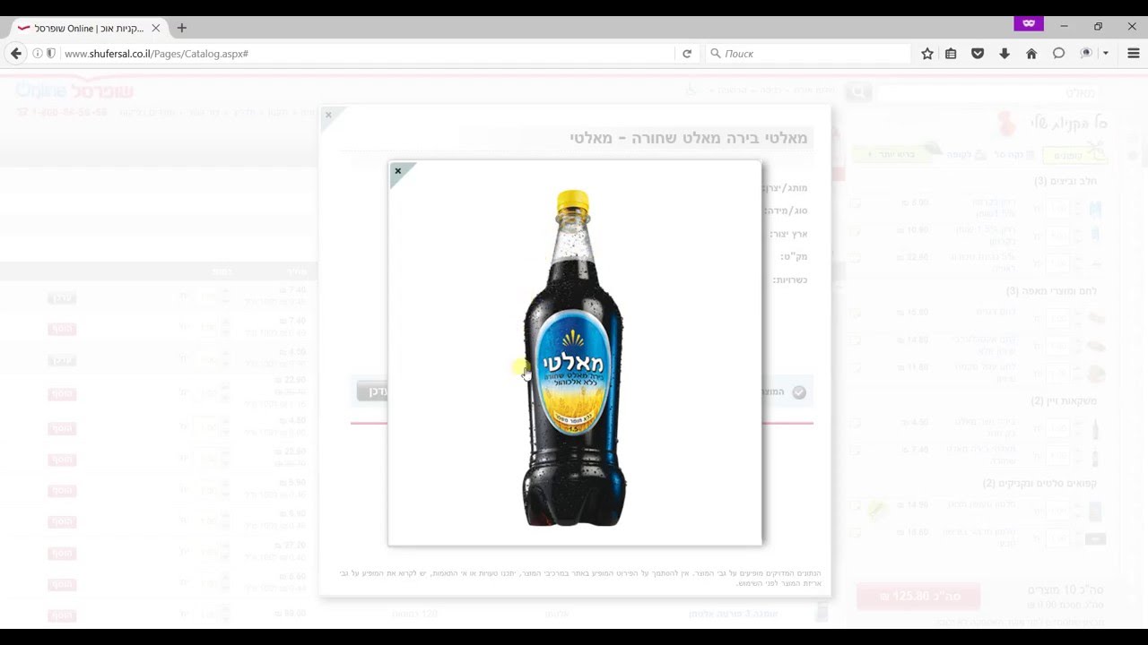The width and height of the screenshot is (1148, 645).
Task: Reload the current page
Action: pos(687,54)
